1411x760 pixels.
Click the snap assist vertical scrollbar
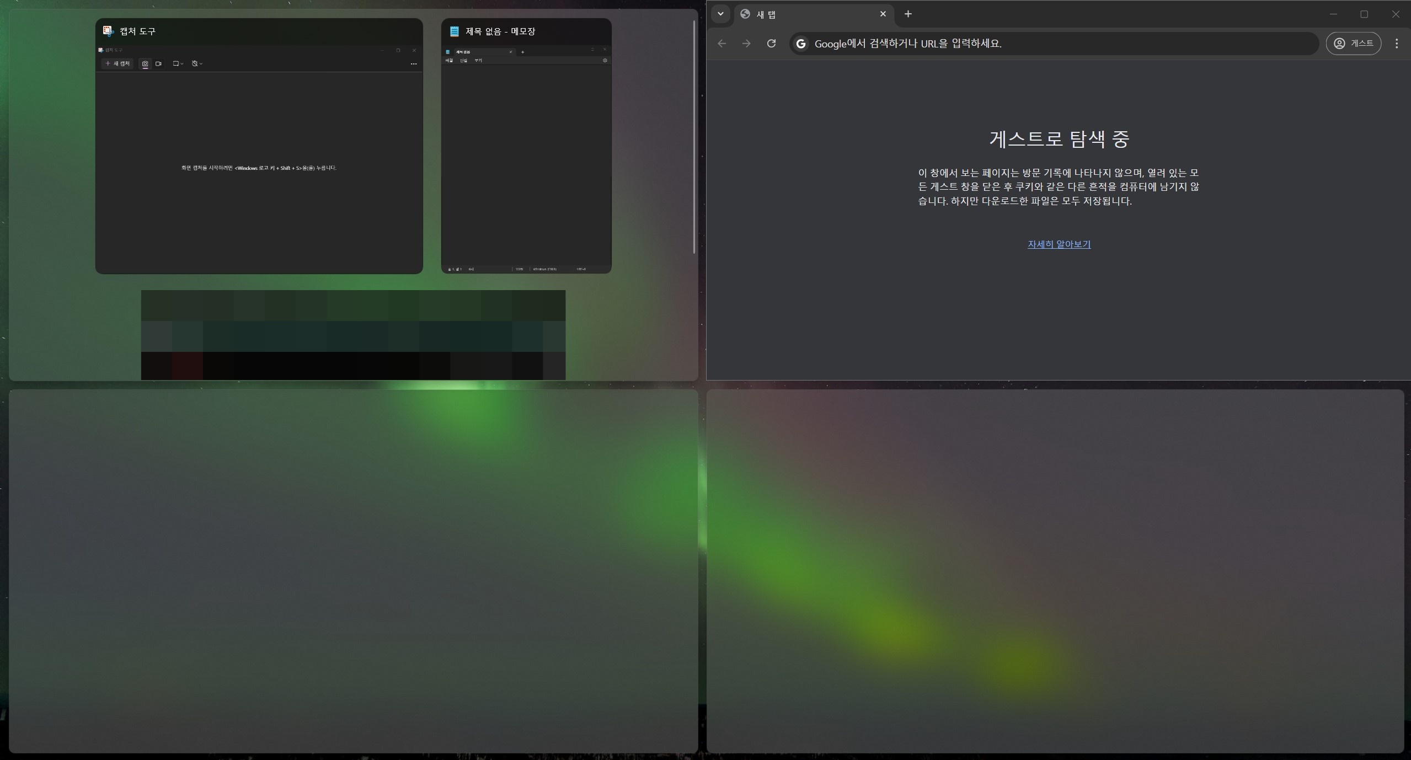694,138
